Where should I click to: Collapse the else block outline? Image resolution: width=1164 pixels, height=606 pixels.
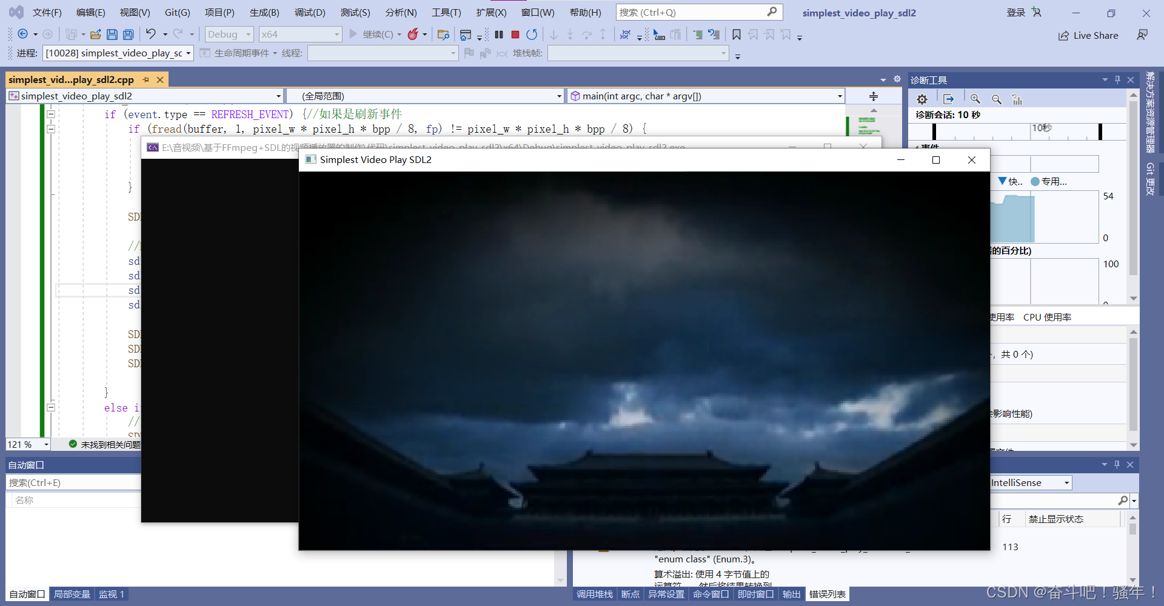(x=51, y=408)
